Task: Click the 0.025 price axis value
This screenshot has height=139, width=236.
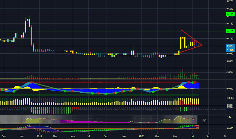Action: pos(230,61)
